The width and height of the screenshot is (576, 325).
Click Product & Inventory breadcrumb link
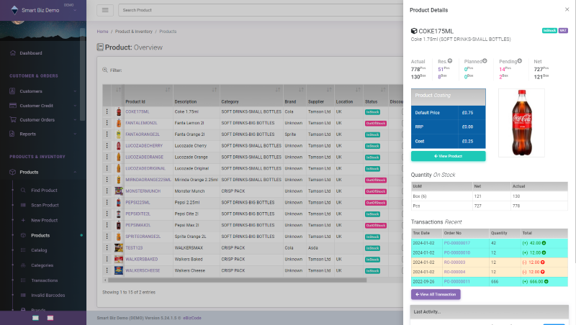tap(134, 32)
